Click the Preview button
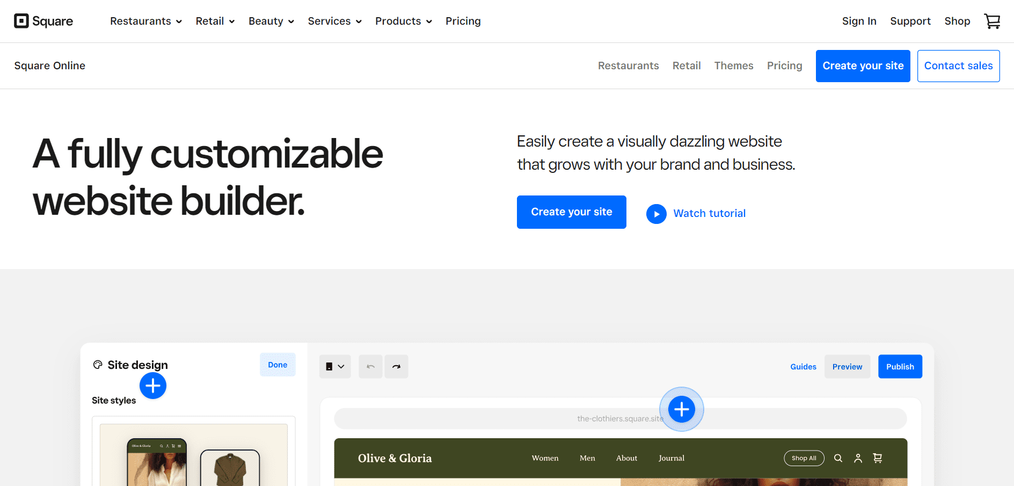1014x486 pixels. 847,367
